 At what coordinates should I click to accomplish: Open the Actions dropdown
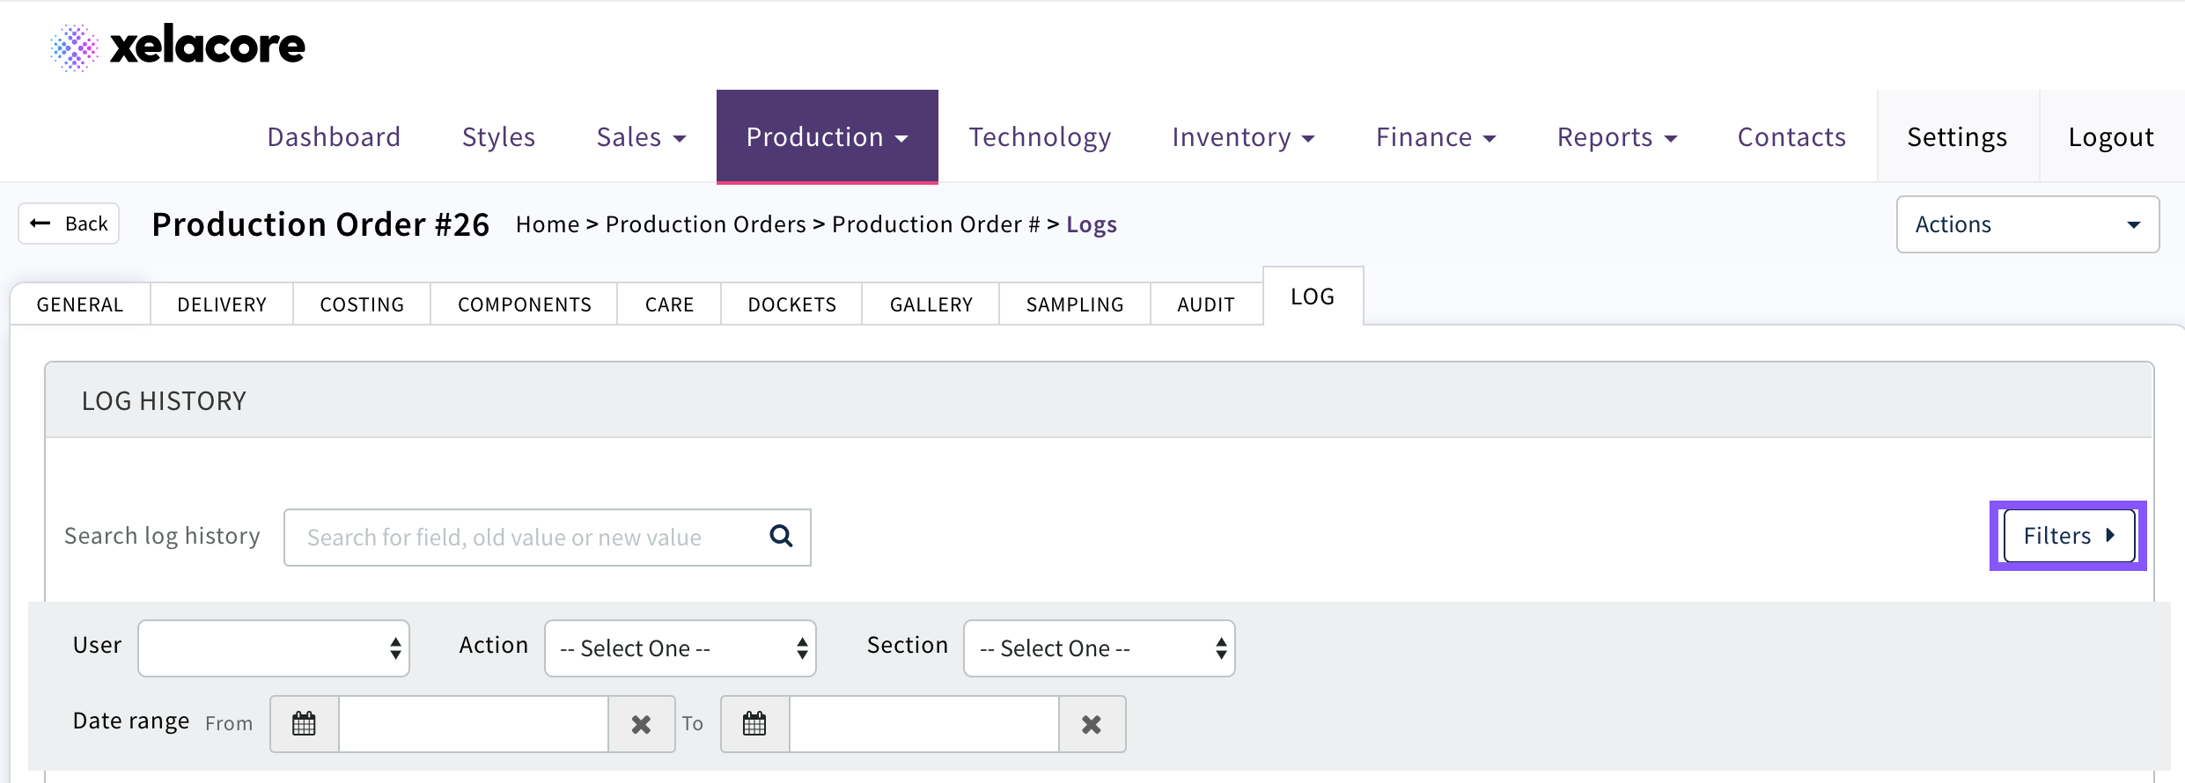coord(2027,224)
